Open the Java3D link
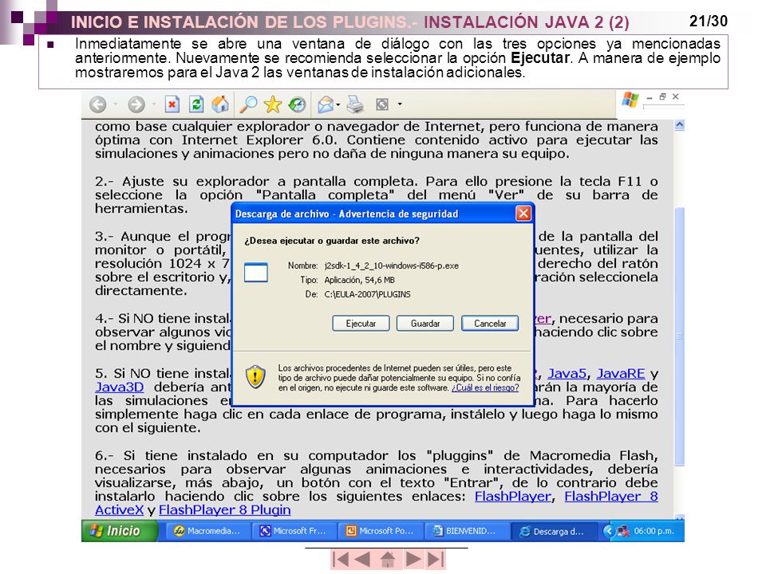The height and width of the screenshot is (574, 766). (x=119, y=387)
